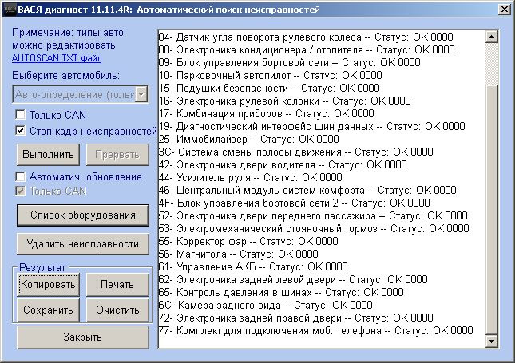515x363 pixels.
Task: Select line 72- Электроника задней правой двери
Action: coord(296,318)
